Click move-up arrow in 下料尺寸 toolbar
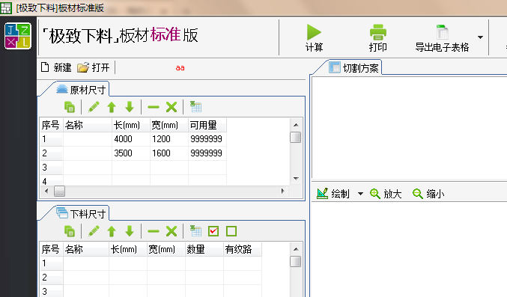 click(112, 231)
